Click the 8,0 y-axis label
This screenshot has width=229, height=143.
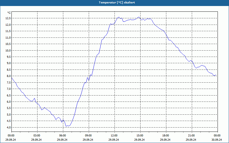(9, 76)
